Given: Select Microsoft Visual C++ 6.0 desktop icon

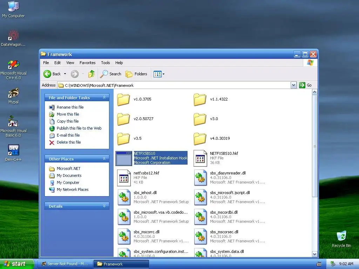Looking at the screenshot, I should click(x=13, y=70).
